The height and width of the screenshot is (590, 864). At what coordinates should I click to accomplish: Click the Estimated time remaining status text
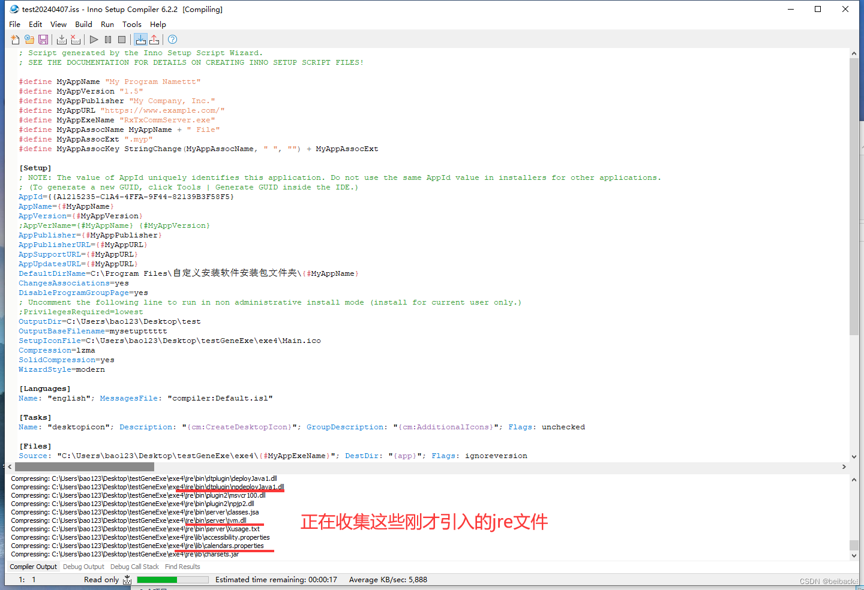coord(276,580)
